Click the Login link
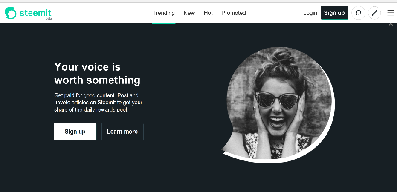This screenshot has height=192, width=397. pos(310,13)
